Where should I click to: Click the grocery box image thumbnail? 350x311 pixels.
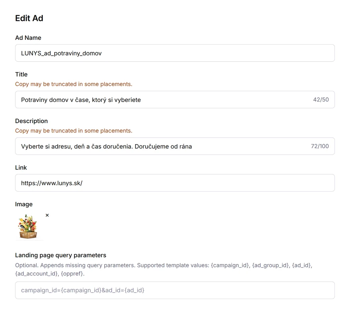tap(28, 227)
